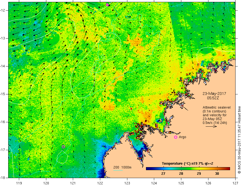The width and height of the screenshot is (241, 186).
Task: Click the Argo float marker at top edge
Action: [x=107, y=5]
